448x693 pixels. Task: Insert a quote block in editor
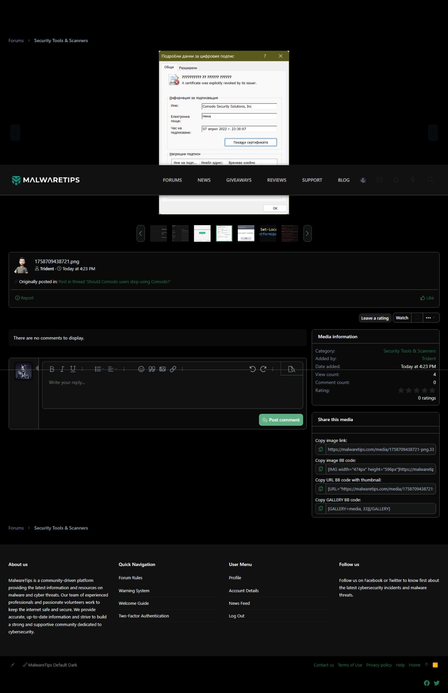pyautogui.click(x=152, y=369)
